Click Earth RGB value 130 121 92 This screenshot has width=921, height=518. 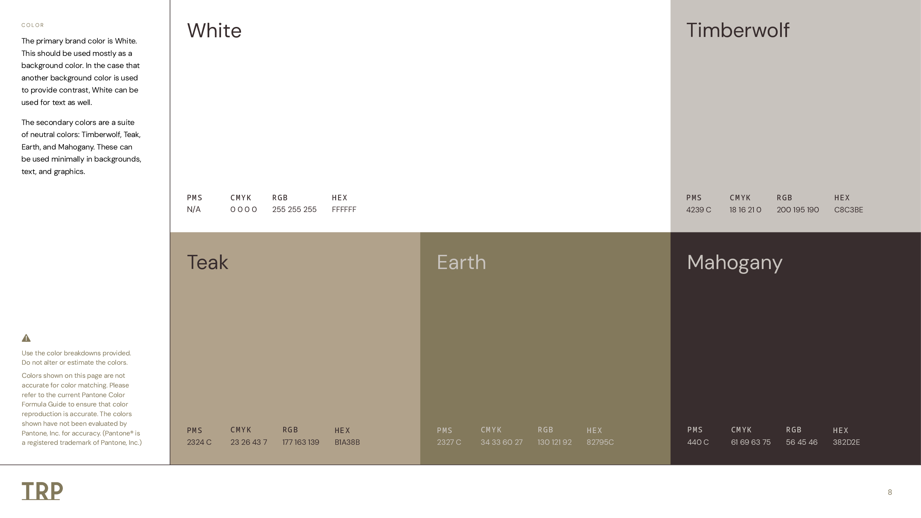point(554,442)
